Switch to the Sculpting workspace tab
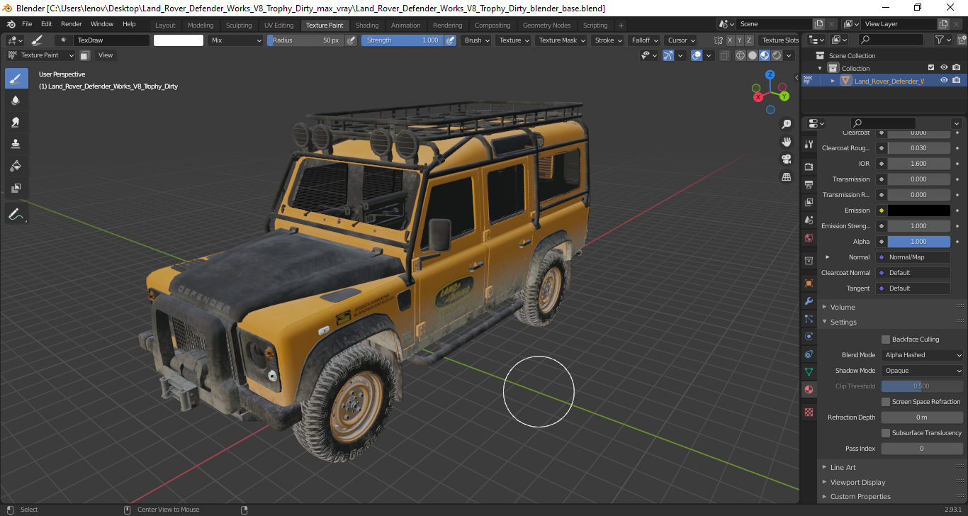Image resolution: width=968 pixels, height=516 pixels. (x=239, y=25)
